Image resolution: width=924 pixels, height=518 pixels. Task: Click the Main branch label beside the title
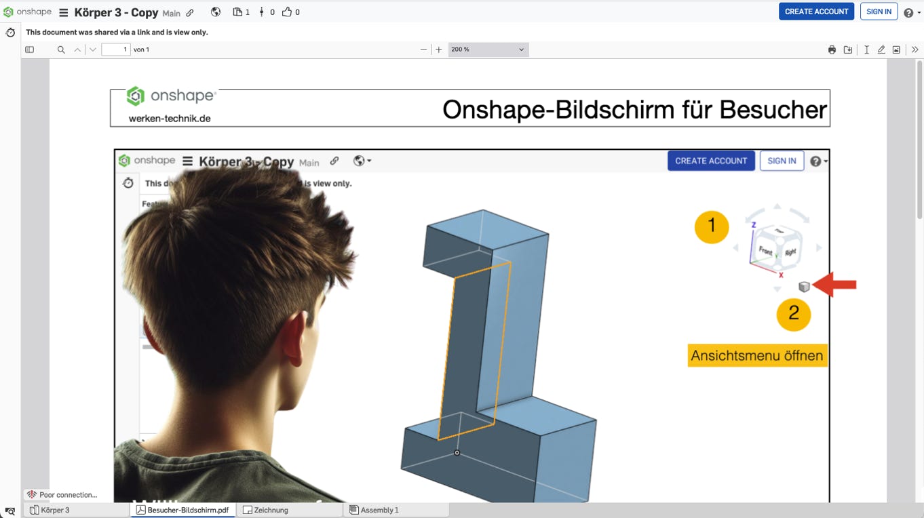[172, 14]
